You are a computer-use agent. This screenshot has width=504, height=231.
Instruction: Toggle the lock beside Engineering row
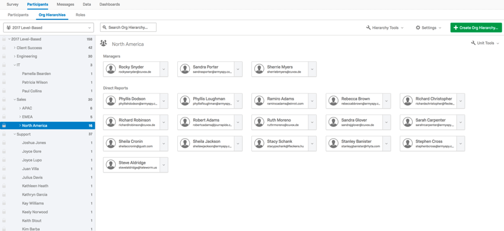tap(4, 56)
